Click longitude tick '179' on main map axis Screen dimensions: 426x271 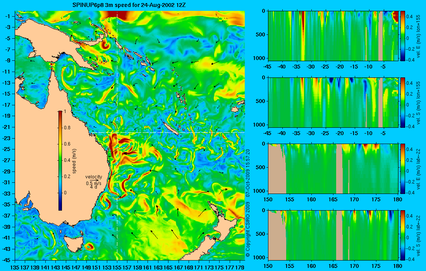[x=240, y=267]
